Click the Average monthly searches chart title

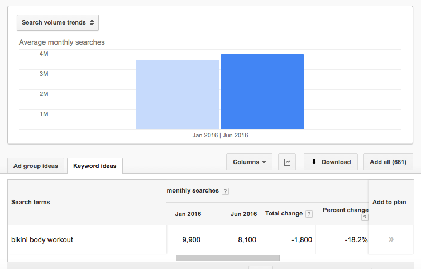click(62, 42)
